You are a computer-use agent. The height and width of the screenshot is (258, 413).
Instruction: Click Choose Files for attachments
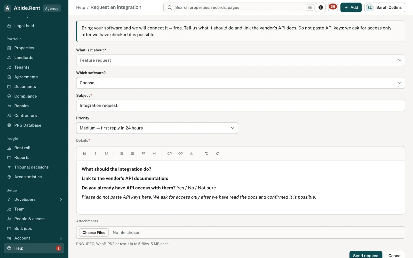[x=94, y=233]
